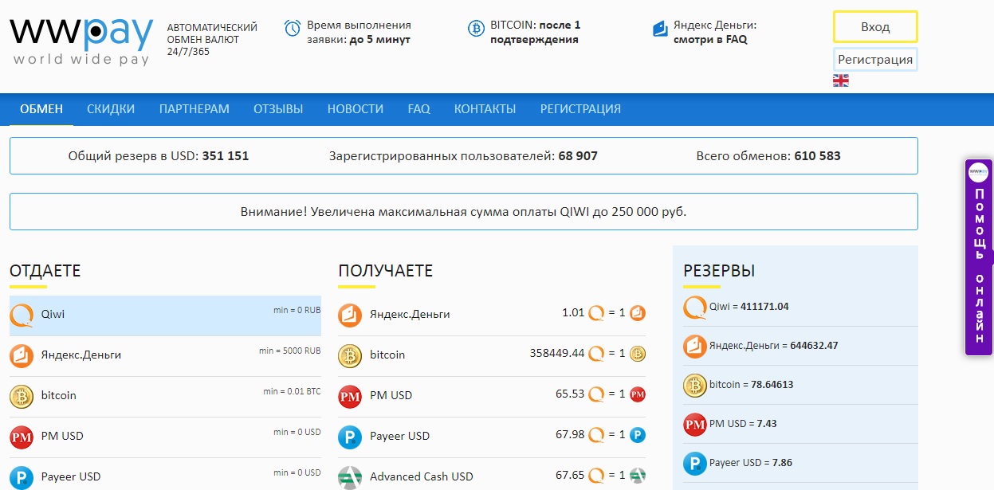Open the Скидки menu tab
Image resolution: width=994 pixels, height=490 pixels.
coord(111,109)
